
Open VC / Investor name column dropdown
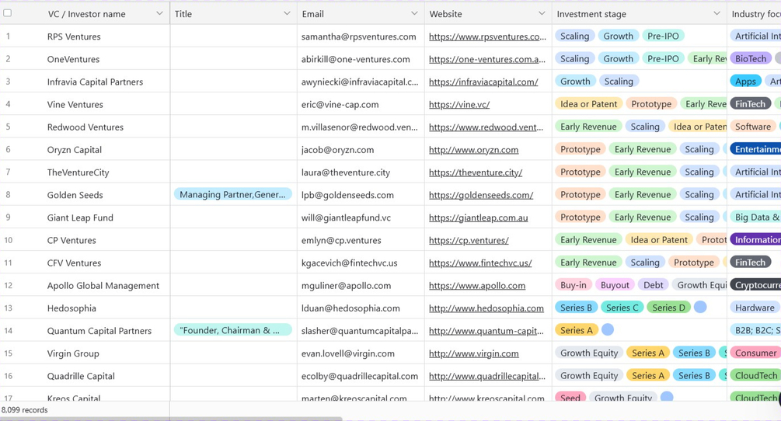coord(159,13)
